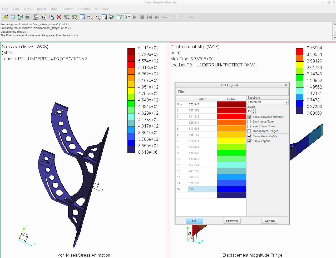Open the View menu

[28, 9]
